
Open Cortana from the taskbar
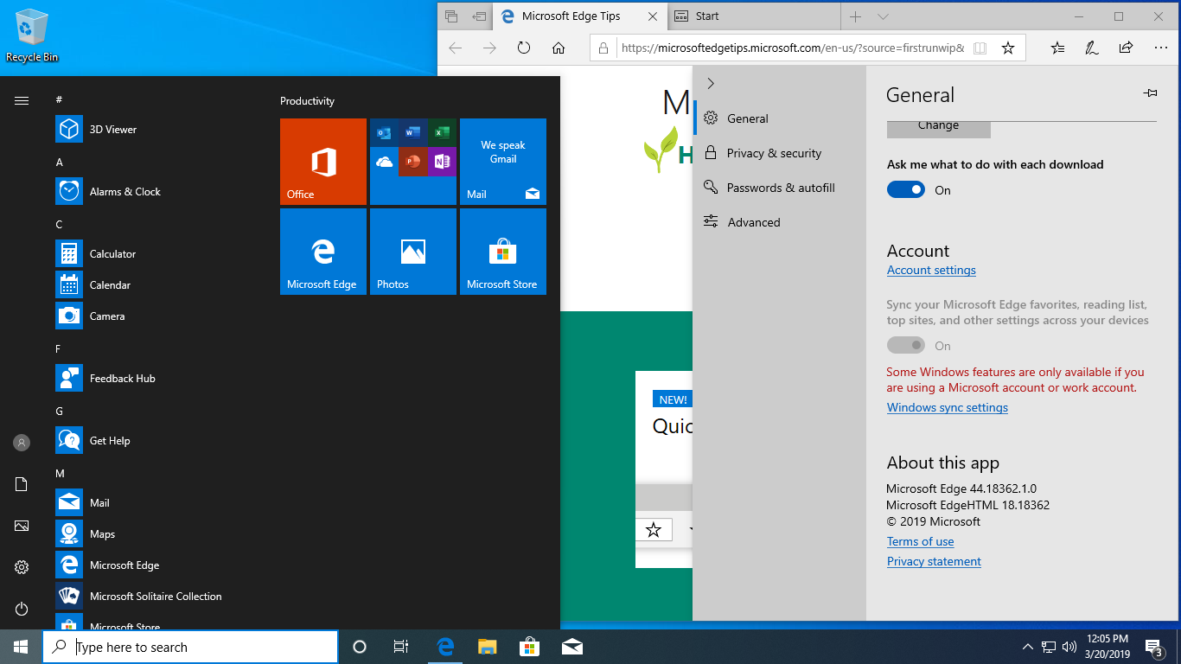360,647
